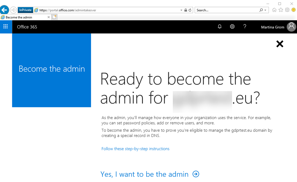Click the browser forward arrow
This screenshot has width=297, height=182.
(13, 10)
